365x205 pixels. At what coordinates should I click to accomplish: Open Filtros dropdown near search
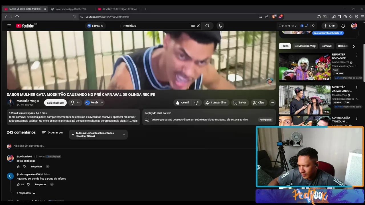[96, 26]
